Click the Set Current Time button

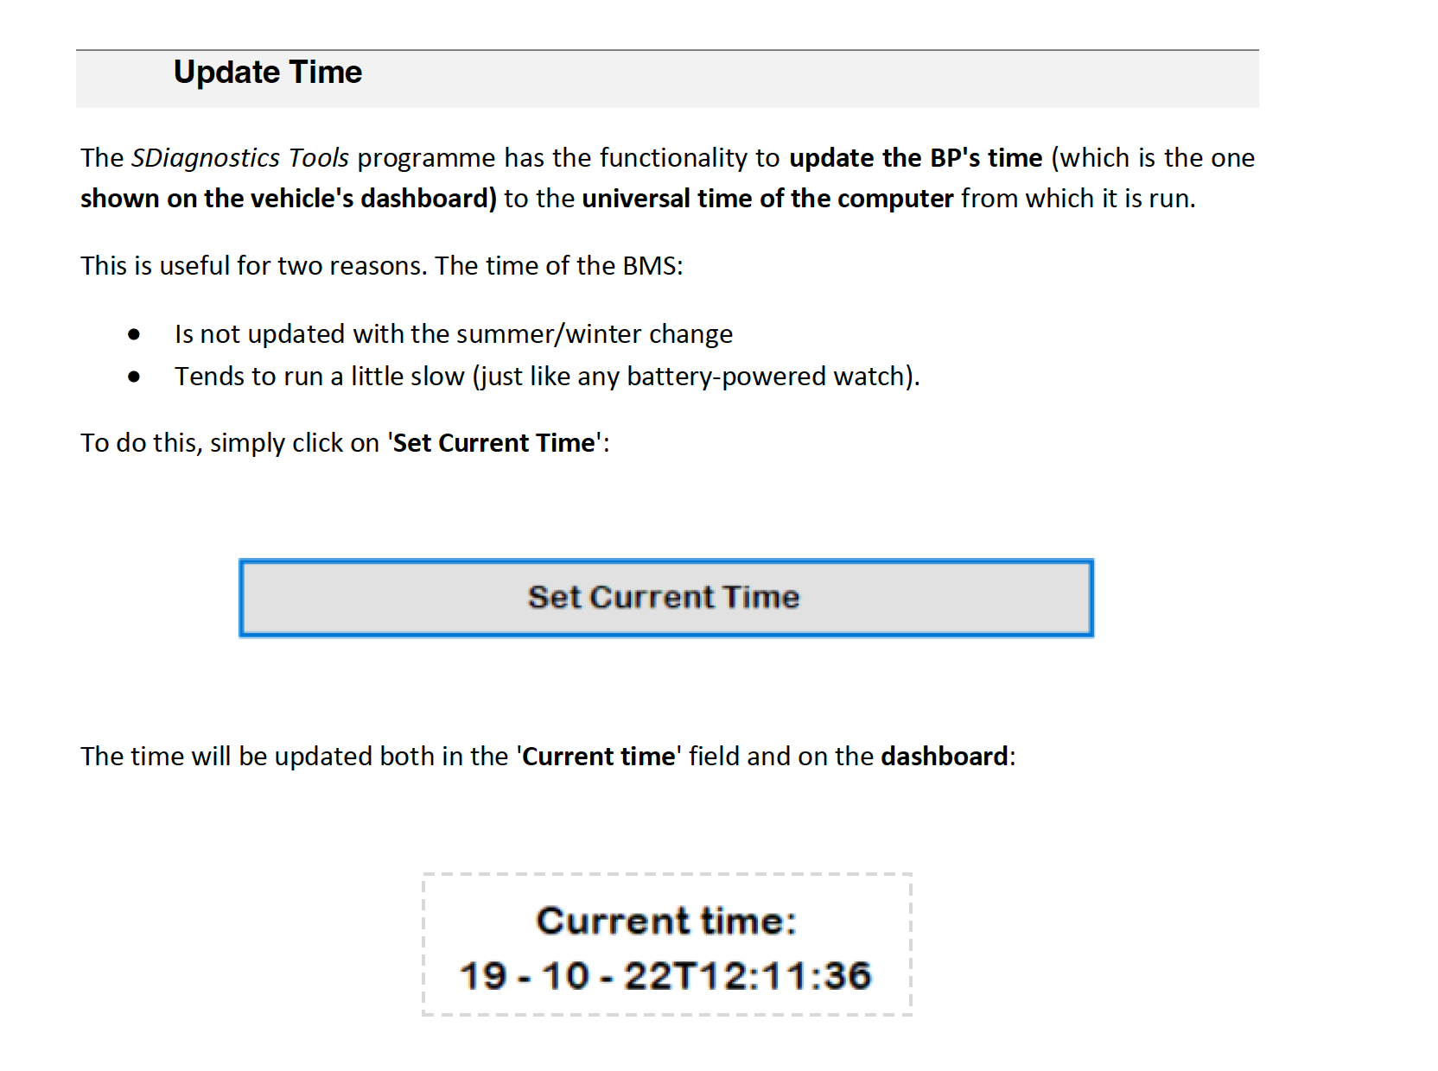point(665,598)
